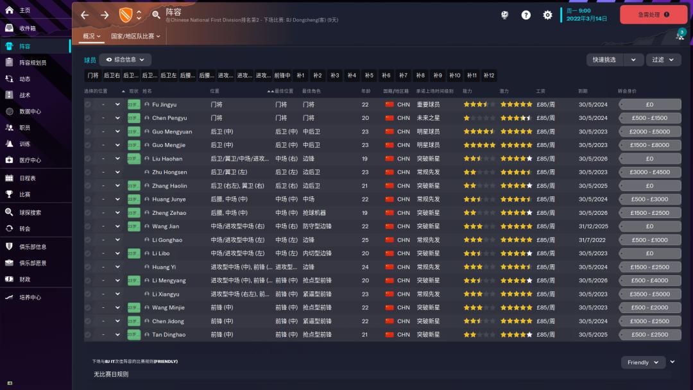693x390 pixels.
Task: Select Liu Haohan row checkbox
Action: 88,158
